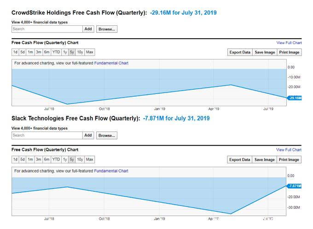The image size is (313, 229).
Task: Click Save Image for CrowdStrike chart
Action: (265, 52)
